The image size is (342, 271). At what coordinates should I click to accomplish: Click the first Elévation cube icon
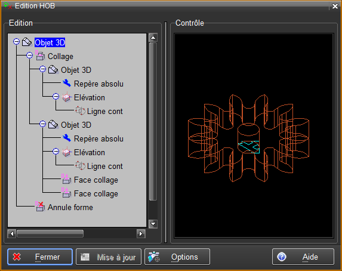67,97
